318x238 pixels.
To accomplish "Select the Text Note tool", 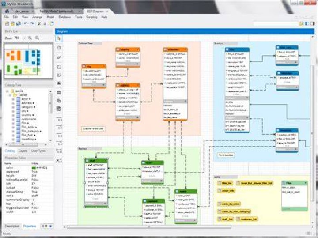I will 59,75.
